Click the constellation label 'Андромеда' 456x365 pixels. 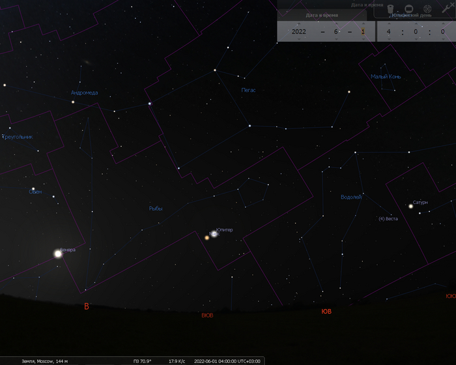(84, 93)
